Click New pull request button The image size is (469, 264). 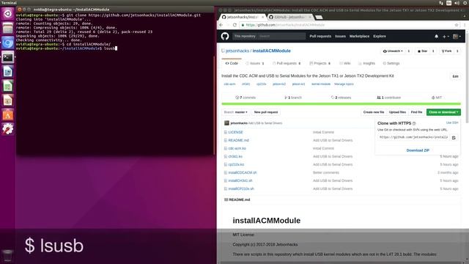coord(266,112)
